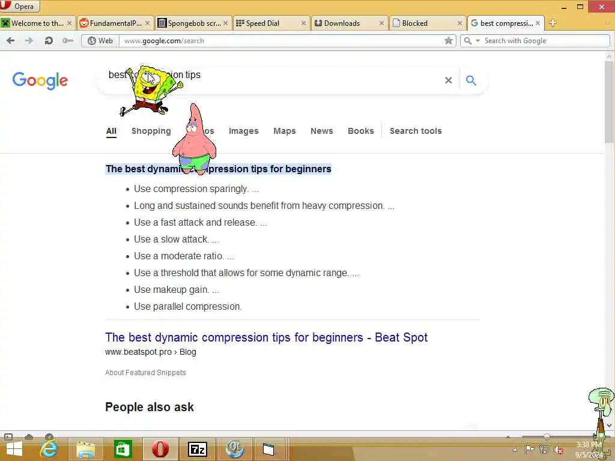Screen dimensions: 615x461
Task: Open the Opera Link cloud icon
Action: [29, 436]
